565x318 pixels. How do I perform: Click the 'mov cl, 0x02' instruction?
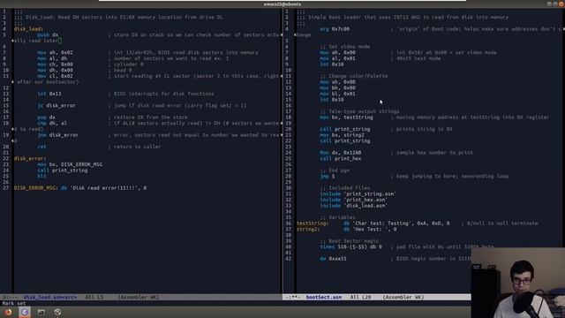click(55, 76)
